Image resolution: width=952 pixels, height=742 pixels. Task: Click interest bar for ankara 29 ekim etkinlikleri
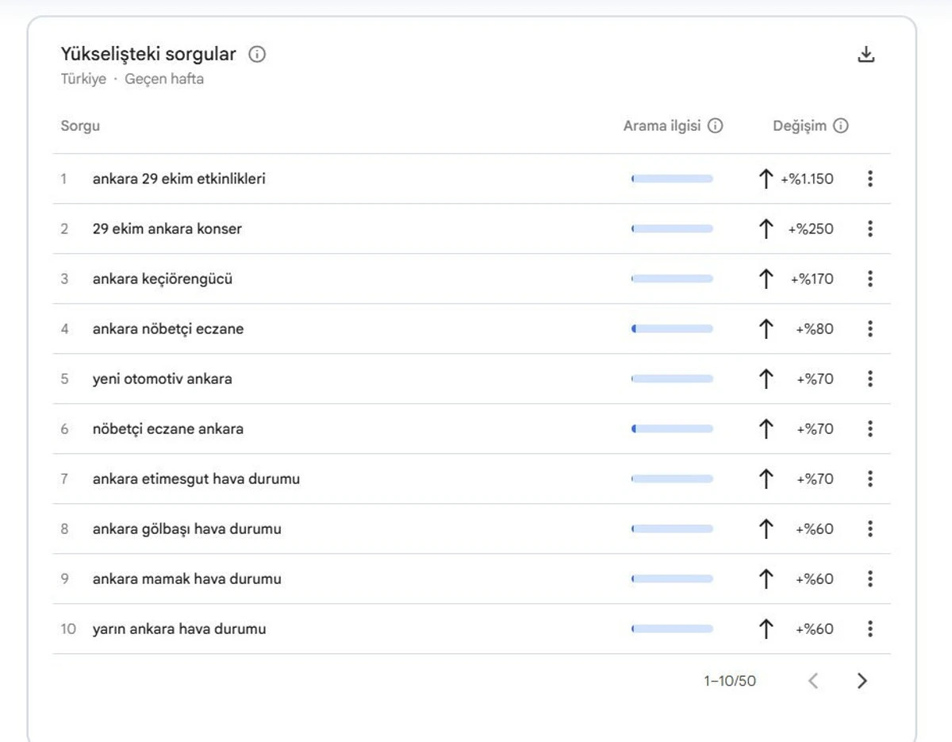pos(672,179)
